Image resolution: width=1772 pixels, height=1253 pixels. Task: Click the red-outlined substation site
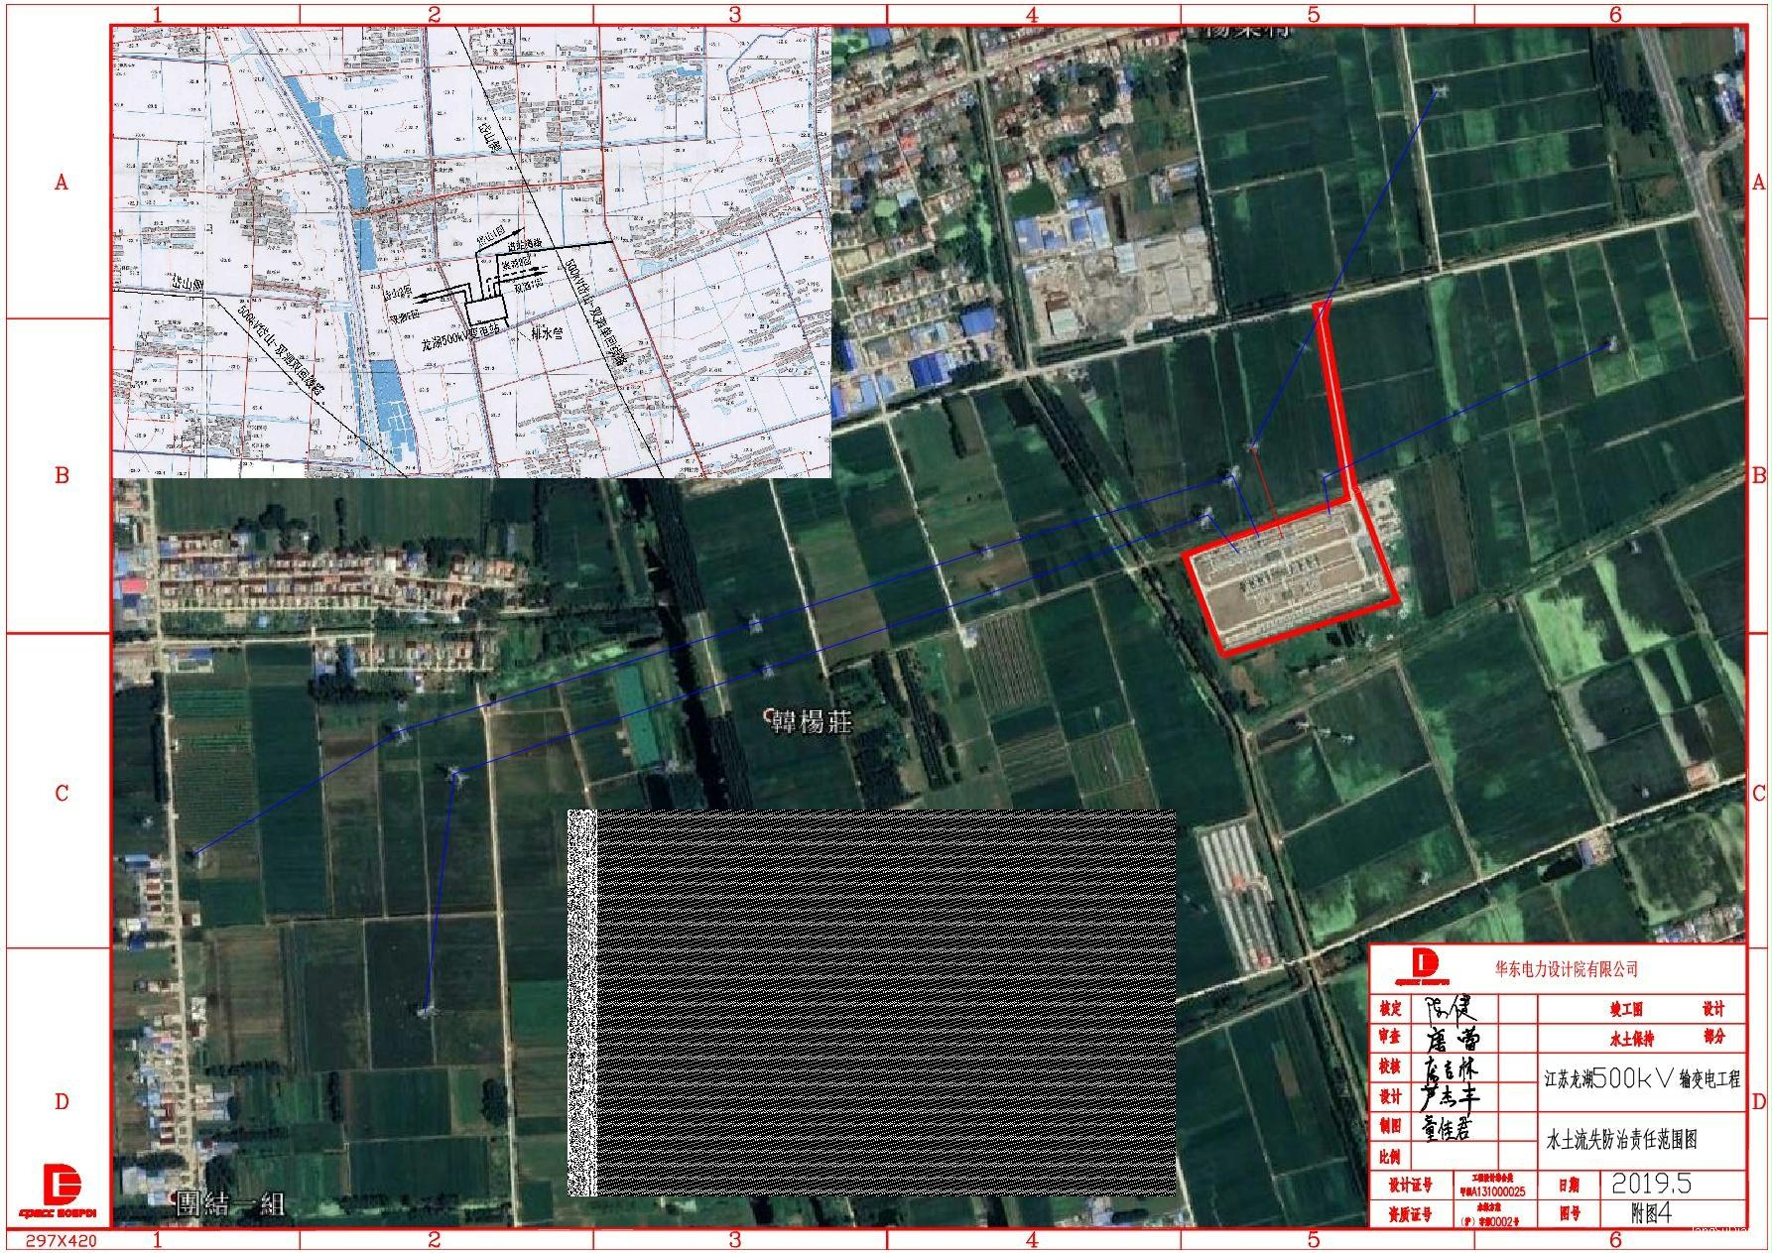(1290, 576)
